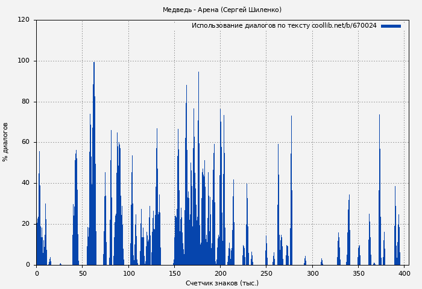The width and height of the screenshot is (422, 289).
Task: Click the 250 x-axis tick label
Action: pos(266,273)
